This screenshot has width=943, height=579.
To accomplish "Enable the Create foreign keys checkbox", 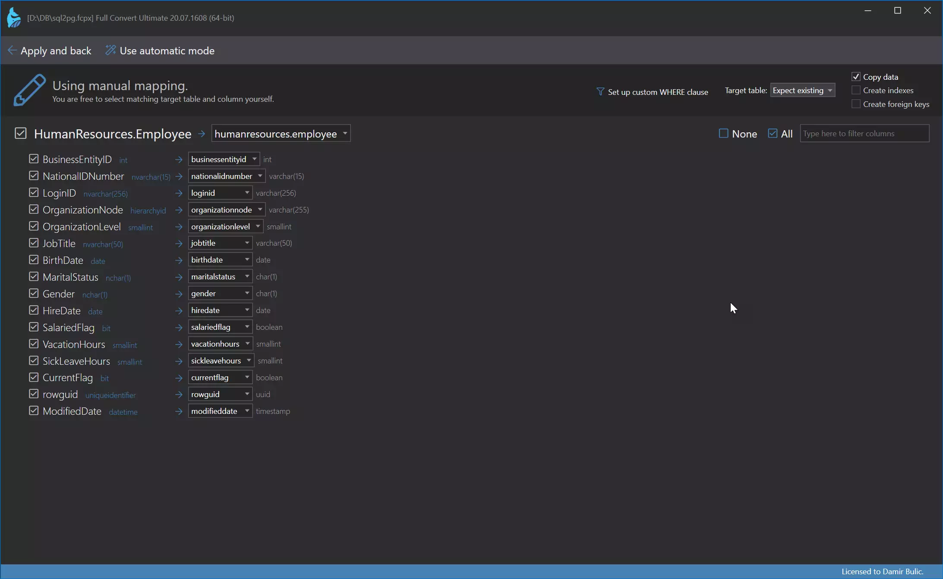I will (855, 103).
